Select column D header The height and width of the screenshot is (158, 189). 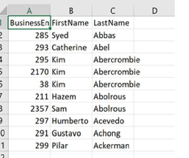[x=154, y=11]
